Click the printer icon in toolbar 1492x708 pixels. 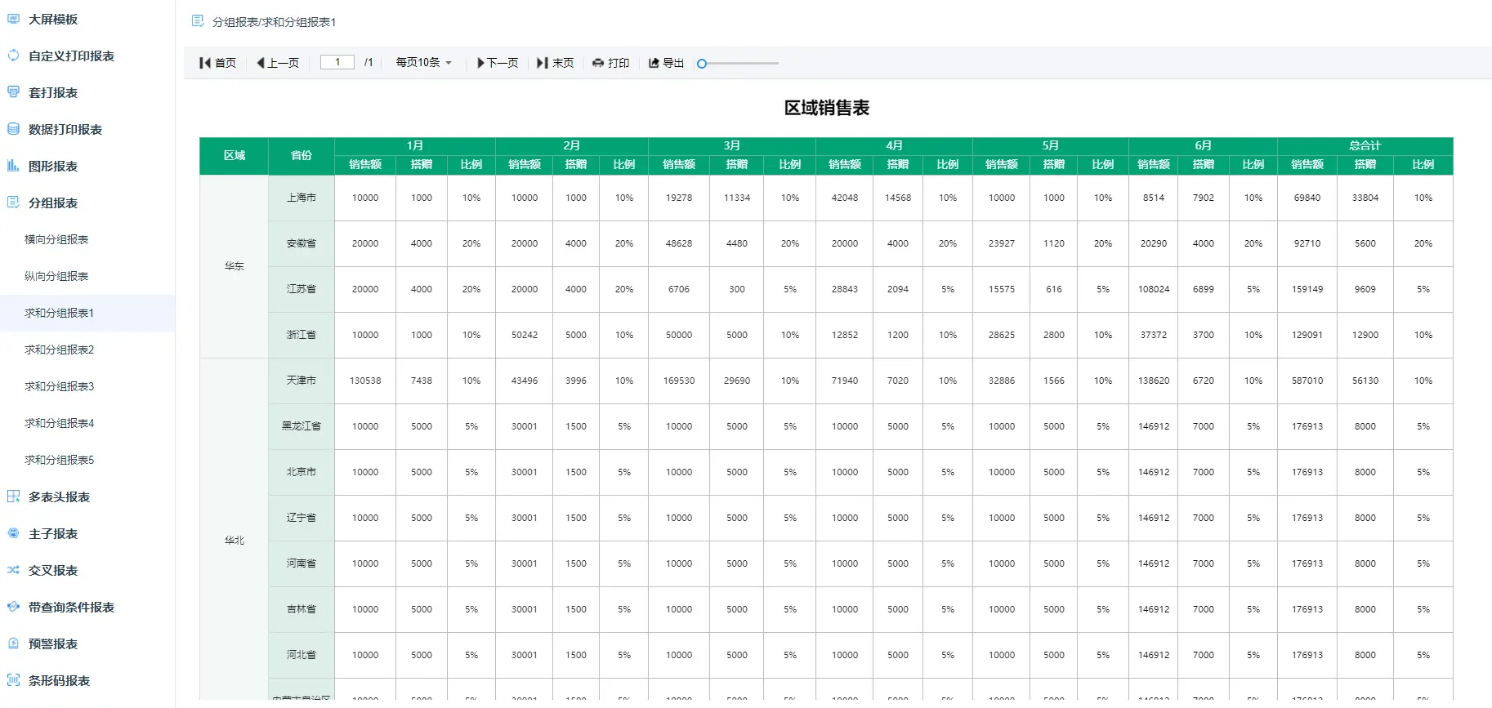[598, 63]
